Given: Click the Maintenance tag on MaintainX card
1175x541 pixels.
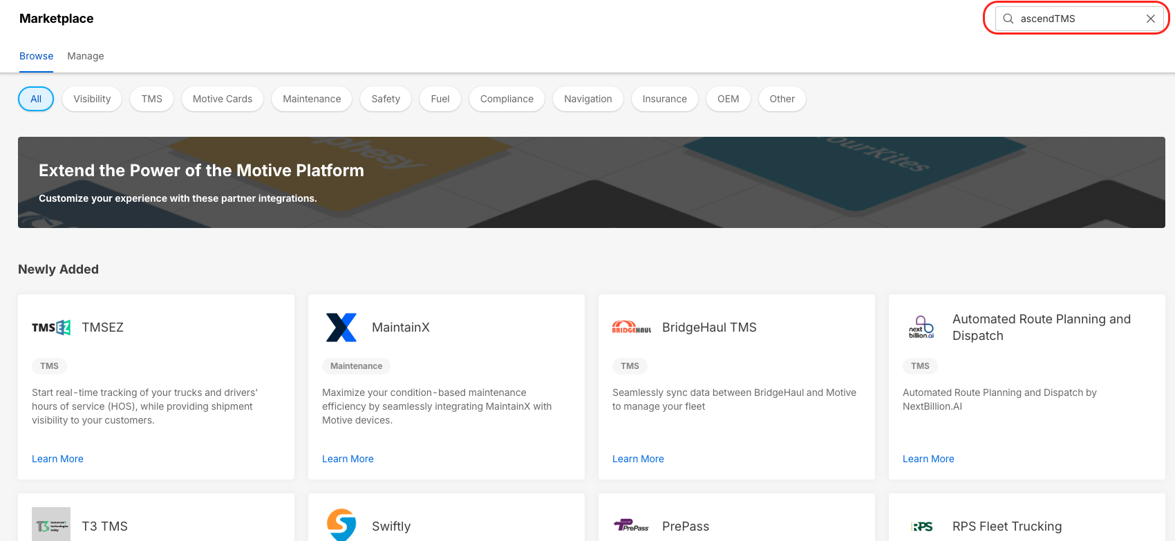Looking at the screenshot, I should [356, 366].
